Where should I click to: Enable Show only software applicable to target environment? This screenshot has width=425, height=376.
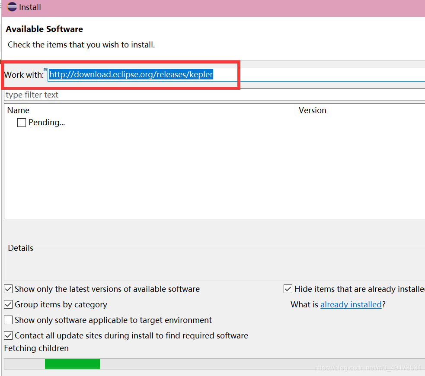coord(8,320)
